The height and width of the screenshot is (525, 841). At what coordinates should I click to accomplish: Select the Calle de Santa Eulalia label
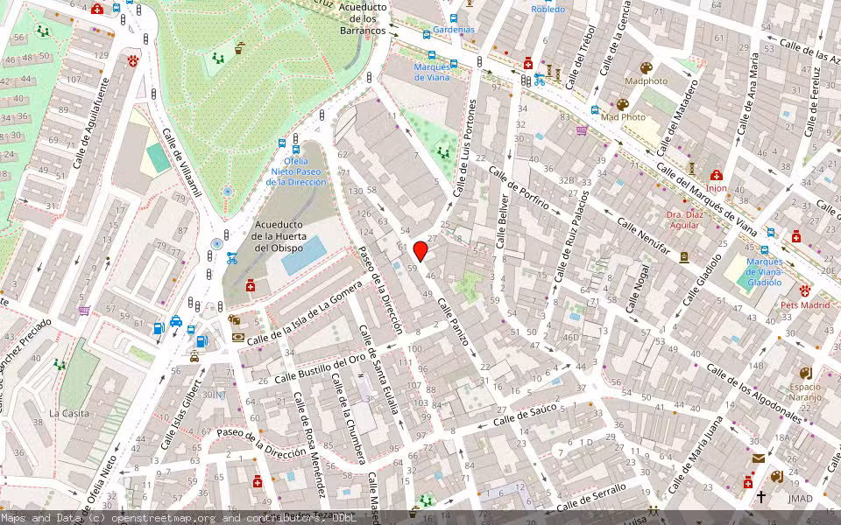[378, 369]
